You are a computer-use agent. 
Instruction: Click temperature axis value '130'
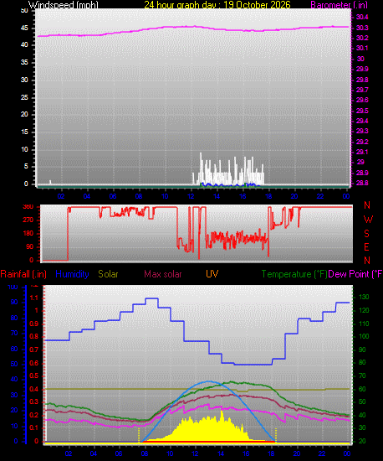365,297
